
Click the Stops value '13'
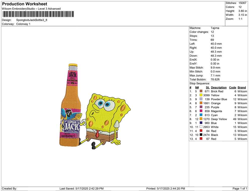pos(212,36)
